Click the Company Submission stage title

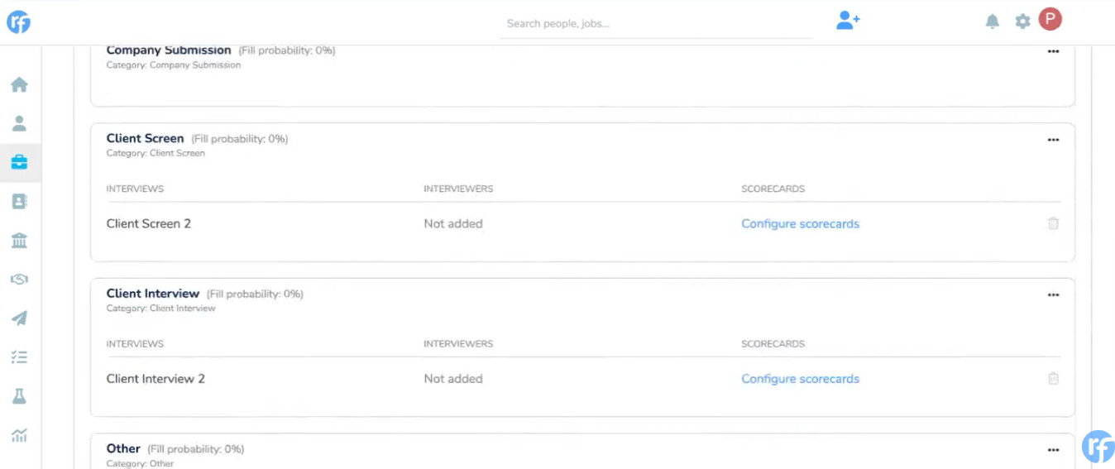click(x=169, y=50)
